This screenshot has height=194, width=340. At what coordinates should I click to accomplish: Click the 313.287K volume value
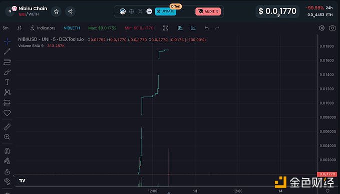pyautogui.click(x=56, y=46)
